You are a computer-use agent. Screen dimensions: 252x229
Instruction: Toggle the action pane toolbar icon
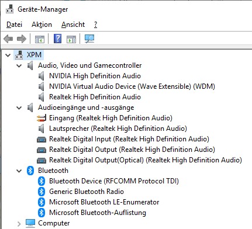71,39
